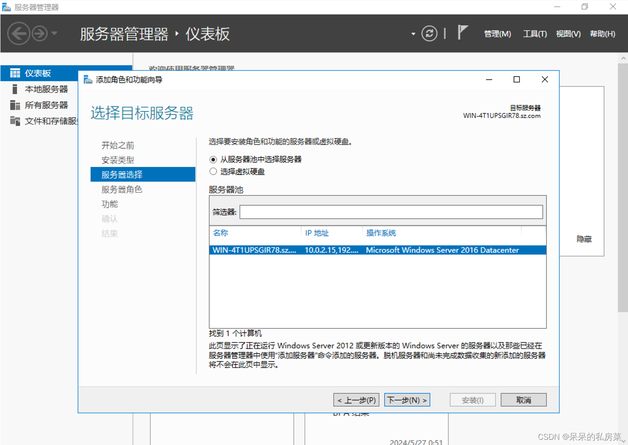Open the 帮助(H) menu

[602, 34]
